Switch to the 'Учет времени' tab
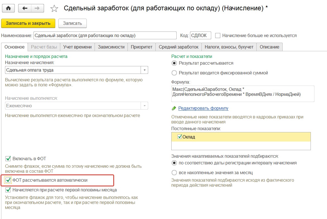This screenshot has height=219, width=327. pyautogui.click(x=77, y=47)
